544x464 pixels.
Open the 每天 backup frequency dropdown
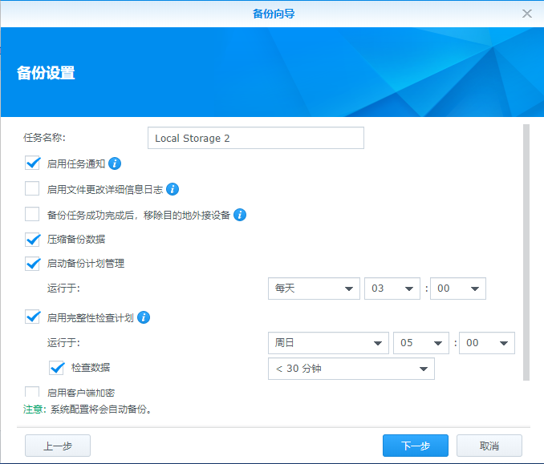pos(314,288)
